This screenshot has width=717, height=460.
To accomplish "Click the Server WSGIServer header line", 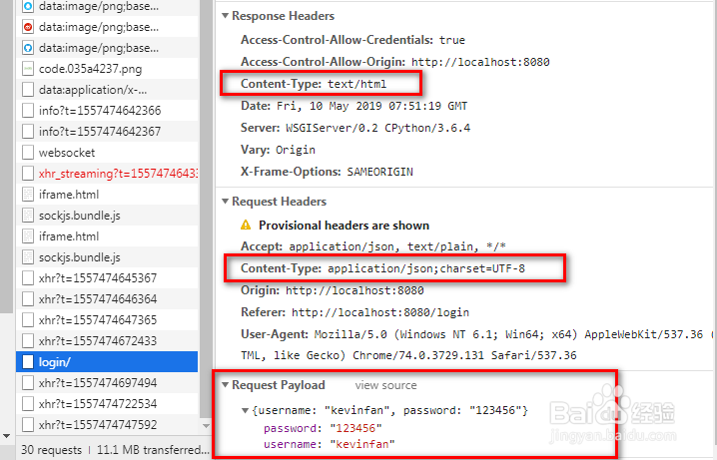I will (x=356, y=128).
